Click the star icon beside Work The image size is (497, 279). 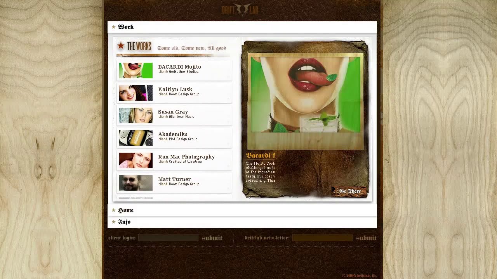coord(113,27)
